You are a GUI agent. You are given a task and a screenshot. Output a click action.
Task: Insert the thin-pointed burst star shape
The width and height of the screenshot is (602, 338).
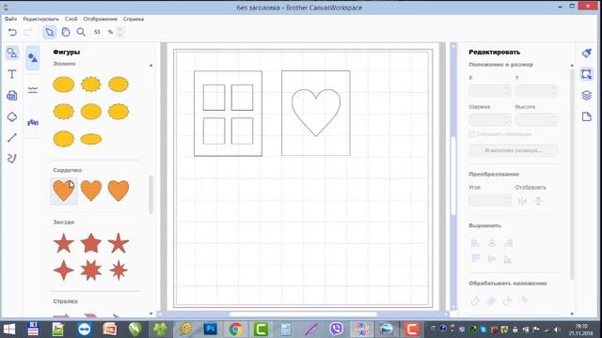(119, 270)
